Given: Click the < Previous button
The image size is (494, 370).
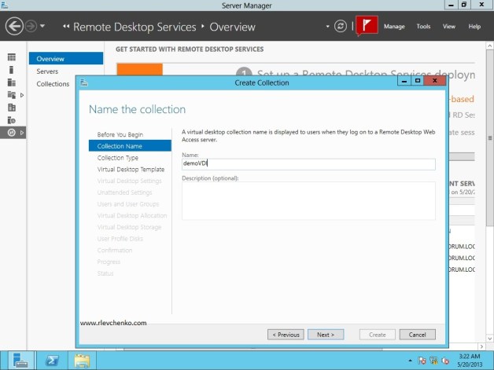Looking at the screenshot, I should point(286,335).
